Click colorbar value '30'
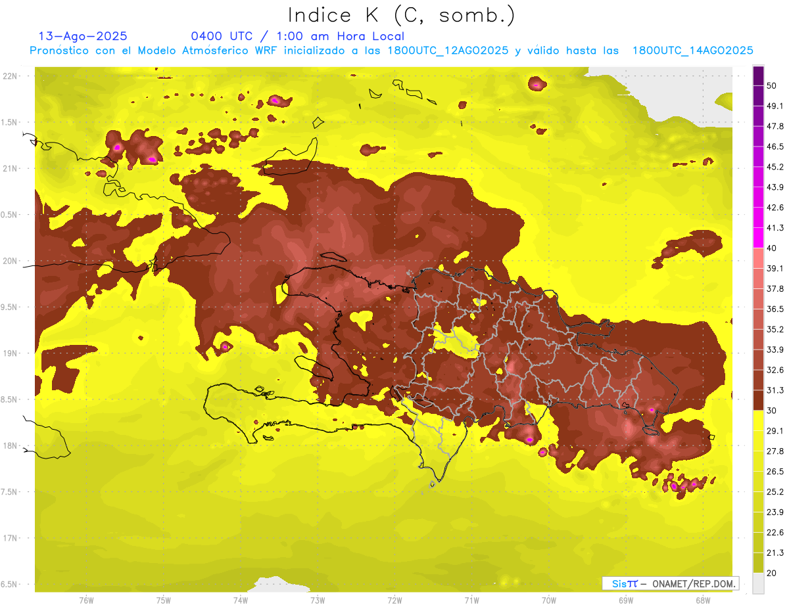The width and height of the screenshot is (789, 609). [x=773, y=411]
